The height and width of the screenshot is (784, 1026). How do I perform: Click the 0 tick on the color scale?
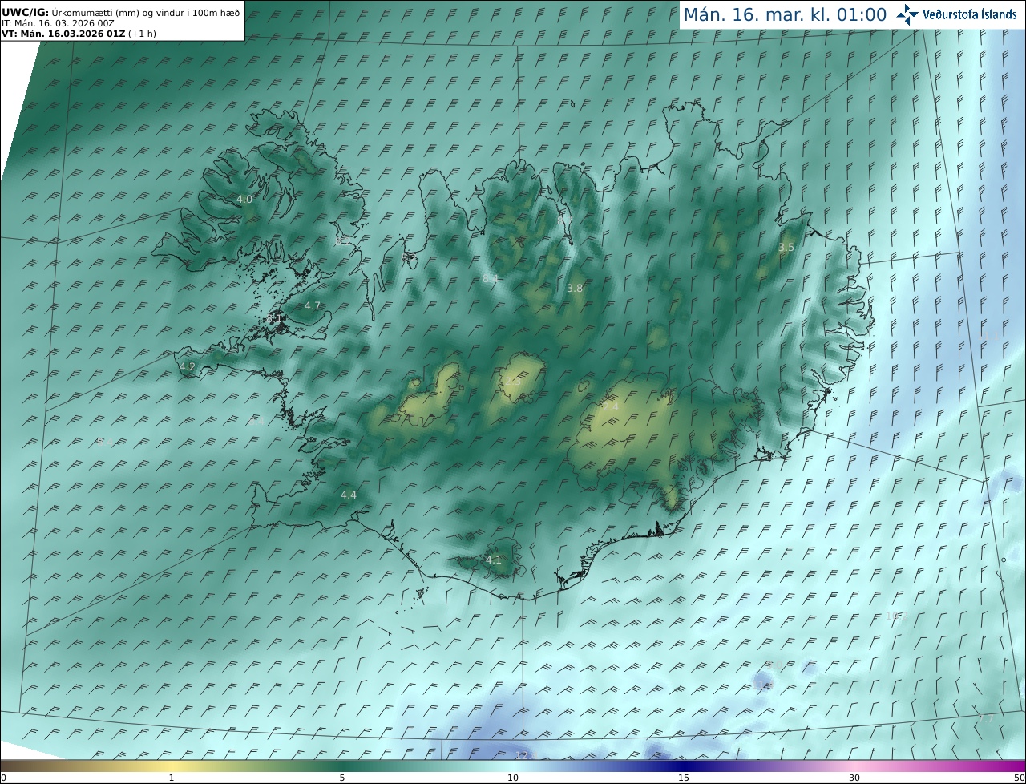coord(3,778)
